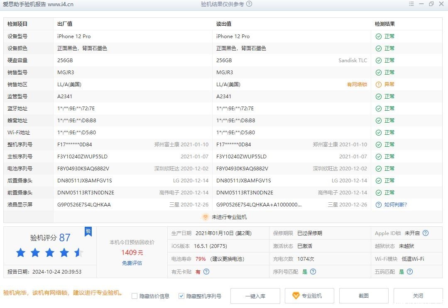Open the list menu icon in title bar
This screenshot has height=308, width=448.
(x=411, y=4)
